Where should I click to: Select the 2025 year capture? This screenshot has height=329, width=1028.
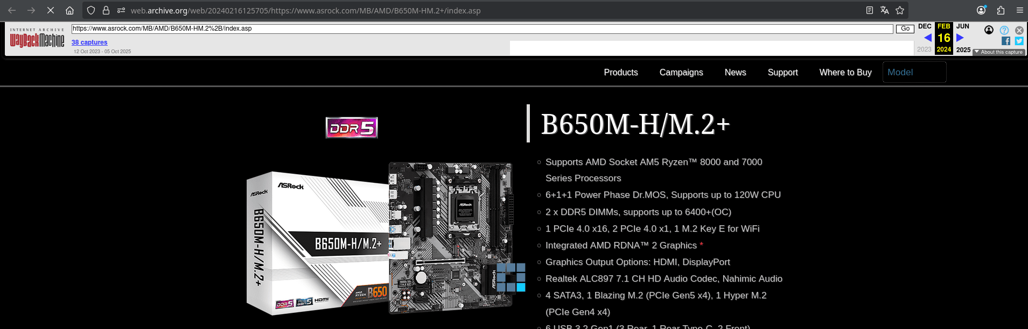(963, 50)
